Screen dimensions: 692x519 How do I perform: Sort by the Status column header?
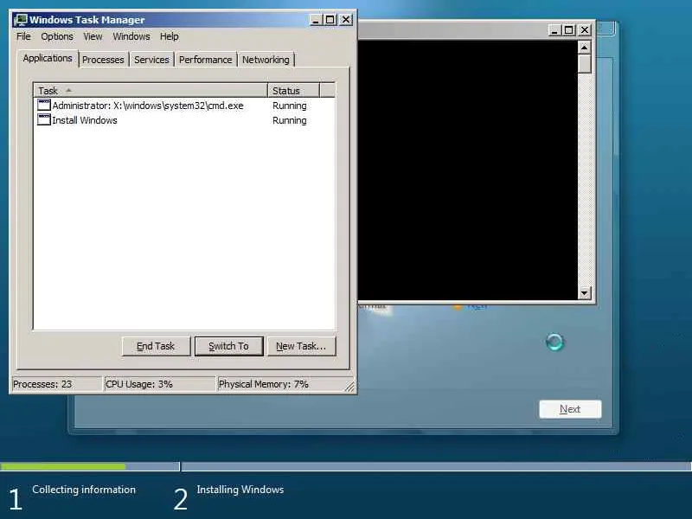[293, 91]
